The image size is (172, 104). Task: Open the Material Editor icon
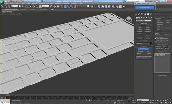coord(113,7)
